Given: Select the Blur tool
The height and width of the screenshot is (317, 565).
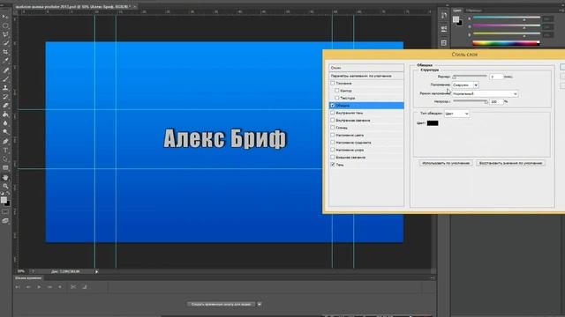Looking at the screenshot, I should point(5,123).
